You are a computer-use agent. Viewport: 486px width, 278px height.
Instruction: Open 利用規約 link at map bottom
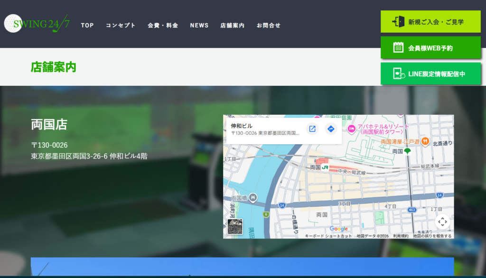(x=401, y=236)
